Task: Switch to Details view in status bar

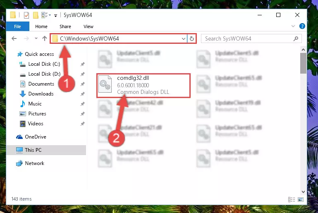Action: [292, 200]
